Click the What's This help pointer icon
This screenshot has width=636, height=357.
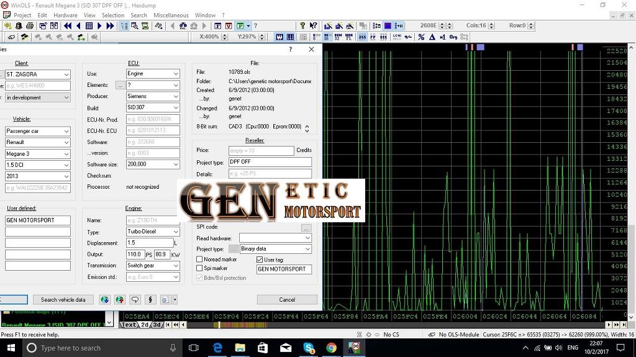313,26
